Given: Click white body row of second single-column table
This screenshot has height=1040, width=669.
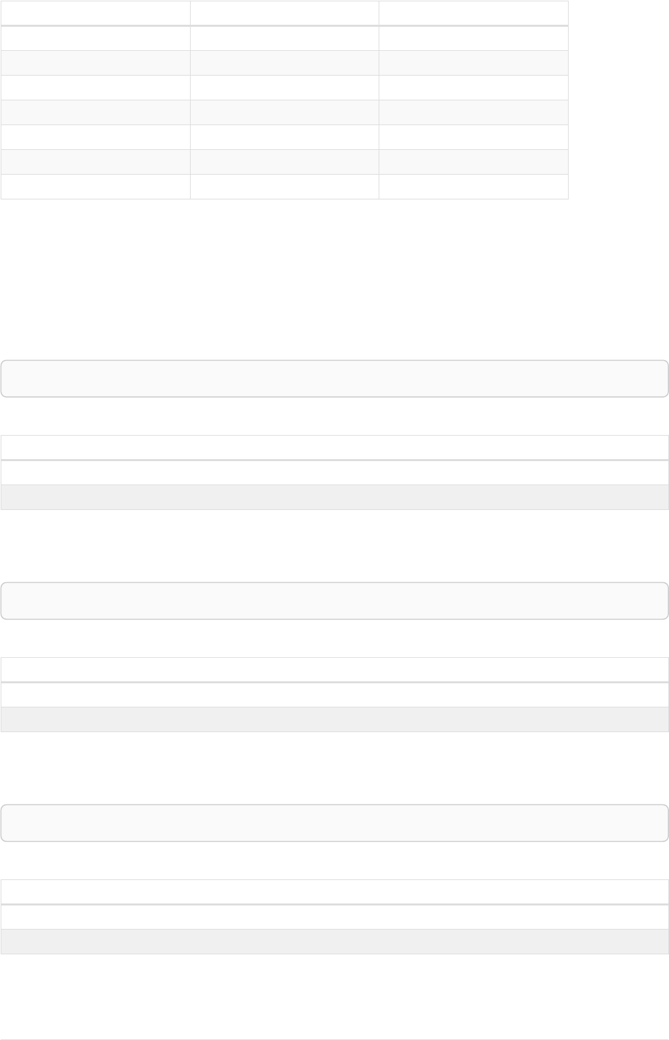Looking at the screenshot, I should (334, 695).
